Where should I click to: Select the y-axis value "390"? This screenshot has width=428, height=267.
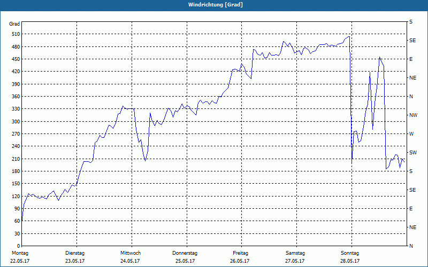click(x=16, y=84)
